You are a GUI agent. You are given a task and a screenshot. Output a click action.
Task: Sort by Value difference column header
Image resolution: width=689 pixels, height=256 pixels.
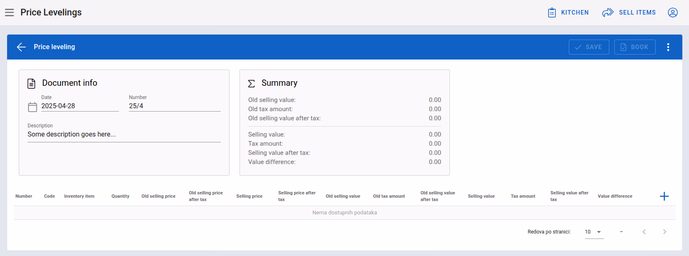615,196
